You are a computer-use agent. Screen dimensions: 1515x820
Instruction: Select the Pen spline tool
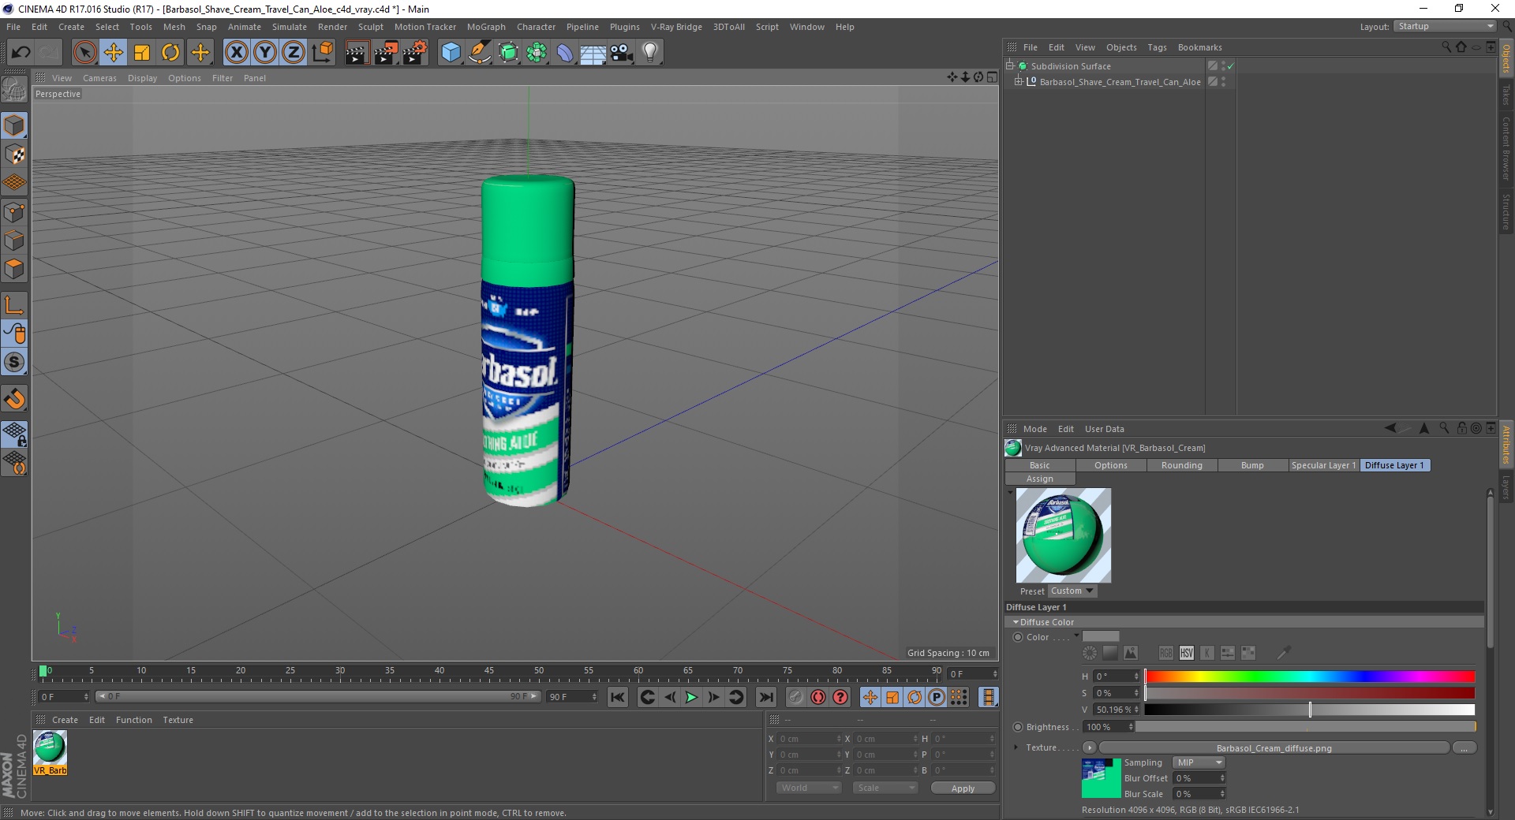(479, 53)
